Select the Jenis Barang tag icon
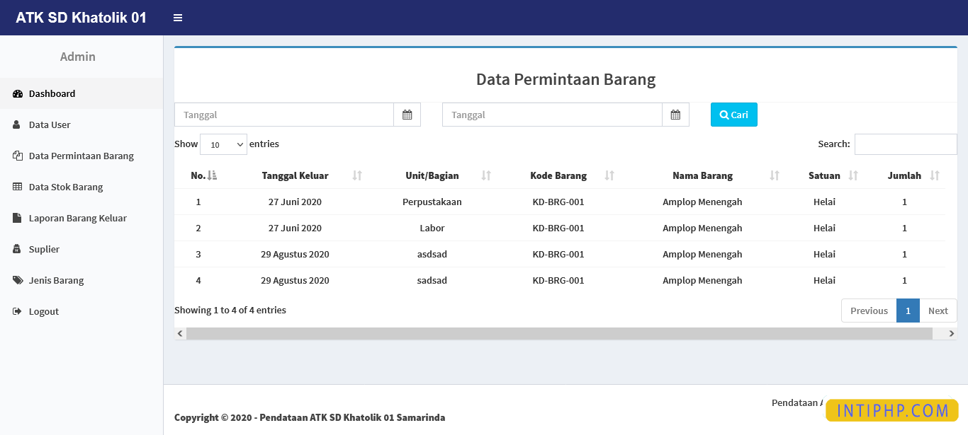 (16, 280)
